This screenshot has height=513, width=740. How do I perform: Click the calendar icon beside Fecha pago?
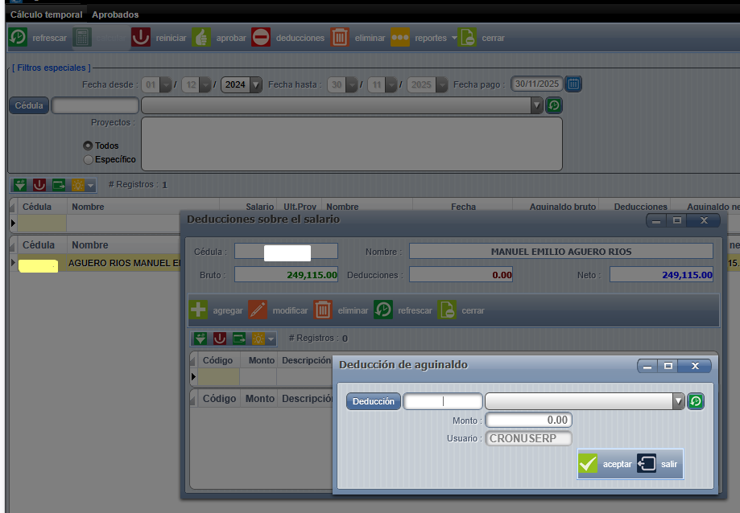573,84
